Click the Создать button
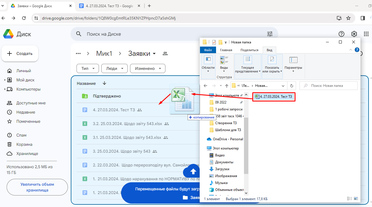372x207 pixels. click(20, 53)
